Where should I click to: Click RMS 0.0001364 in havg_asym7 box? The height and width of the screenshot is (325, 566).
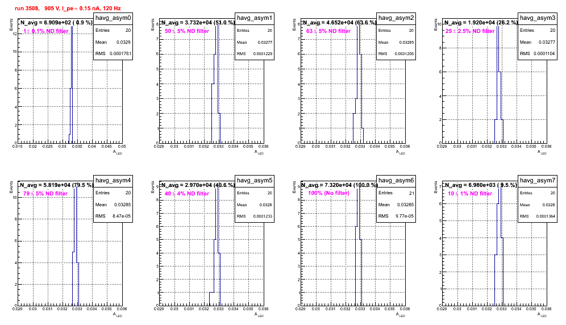[538, 216]
